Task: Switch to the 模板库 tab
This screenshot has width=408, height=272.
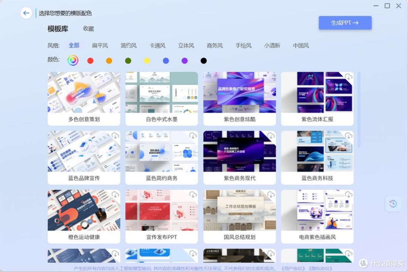Action: (58, 29)
